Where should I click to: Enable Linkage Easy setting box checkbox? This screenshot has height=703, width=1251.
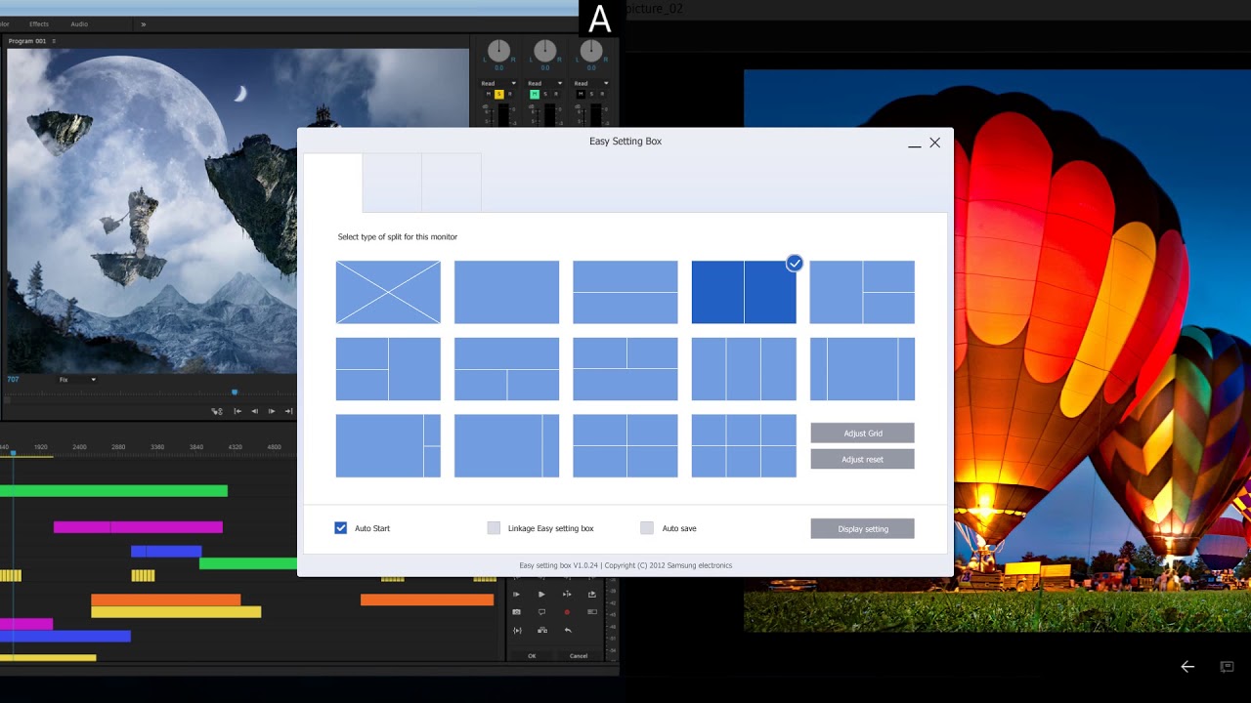(x=494, y=528)
